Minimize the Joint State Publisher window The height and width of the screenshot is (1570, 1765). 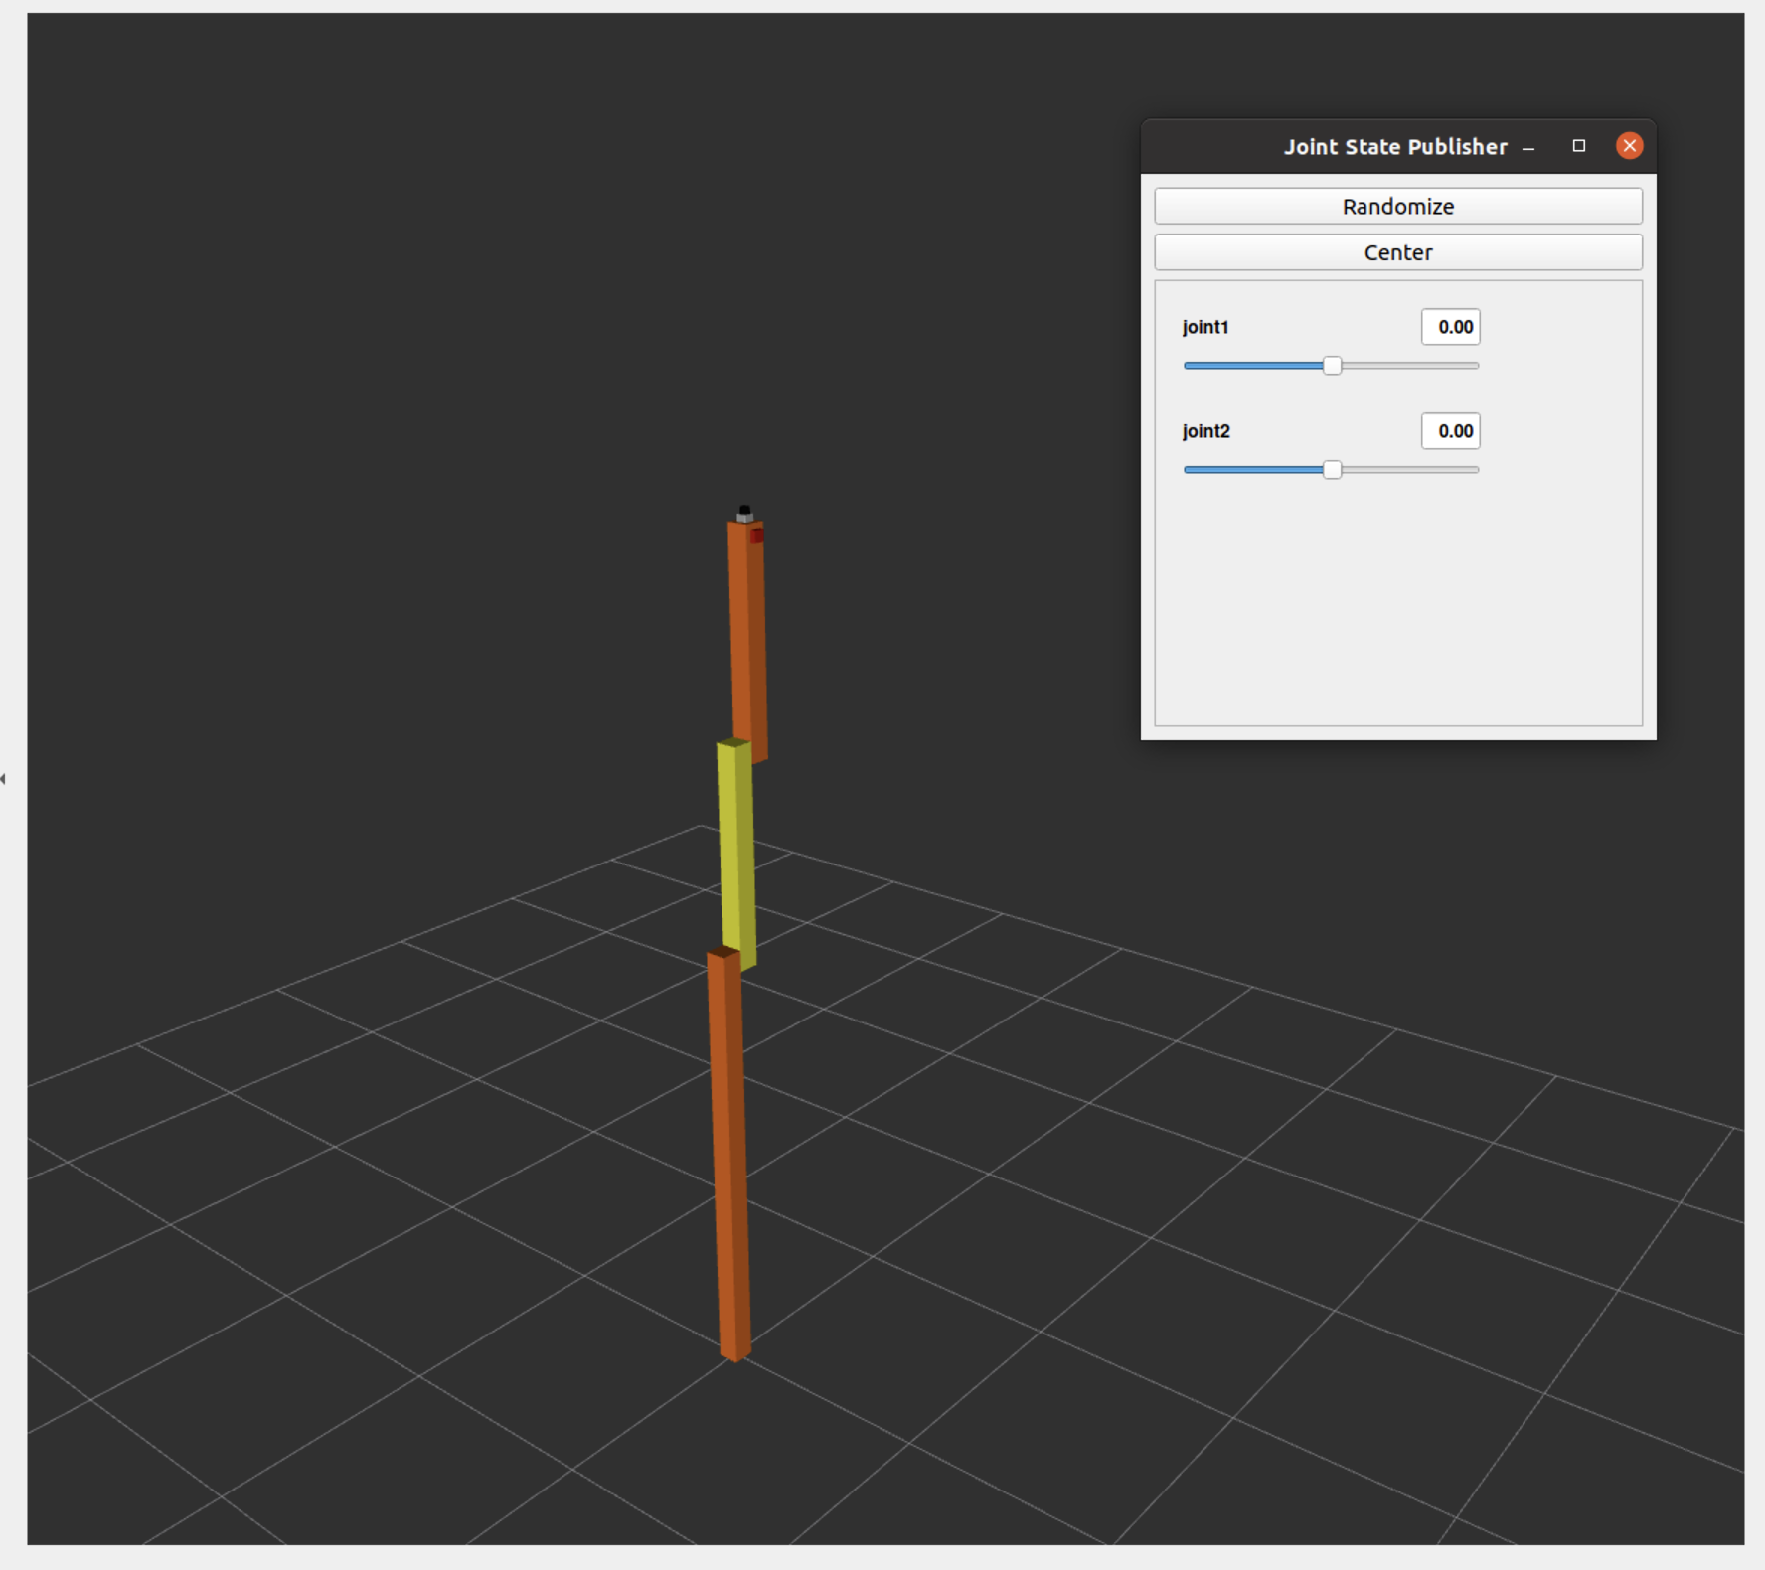(x=1528, y=147)
